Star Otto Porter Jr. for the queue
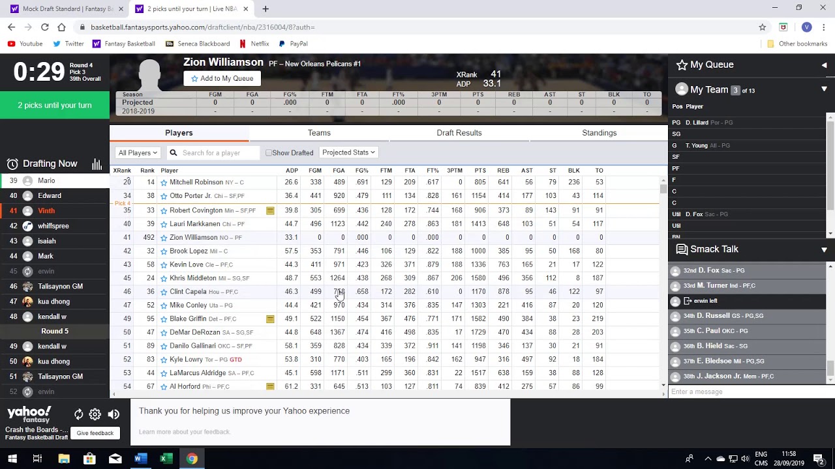835x469 pixels. 164,196
